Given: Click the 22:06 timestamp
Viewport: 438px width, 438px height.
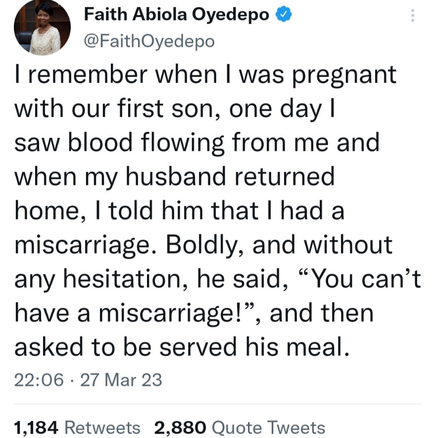Looking at the screenshot, I should (x=39, y=380).
